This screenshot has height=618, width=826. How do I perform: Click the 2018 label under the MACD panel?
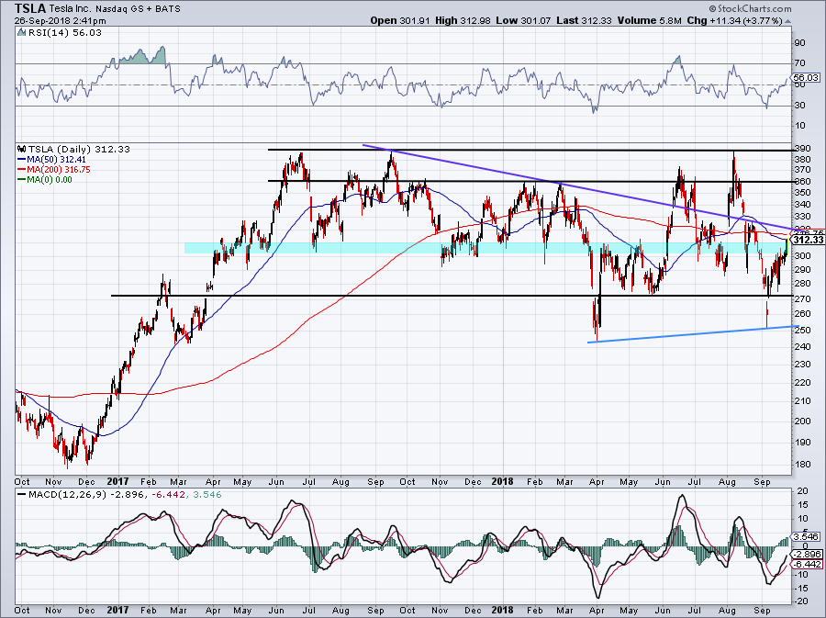[502, 611]
